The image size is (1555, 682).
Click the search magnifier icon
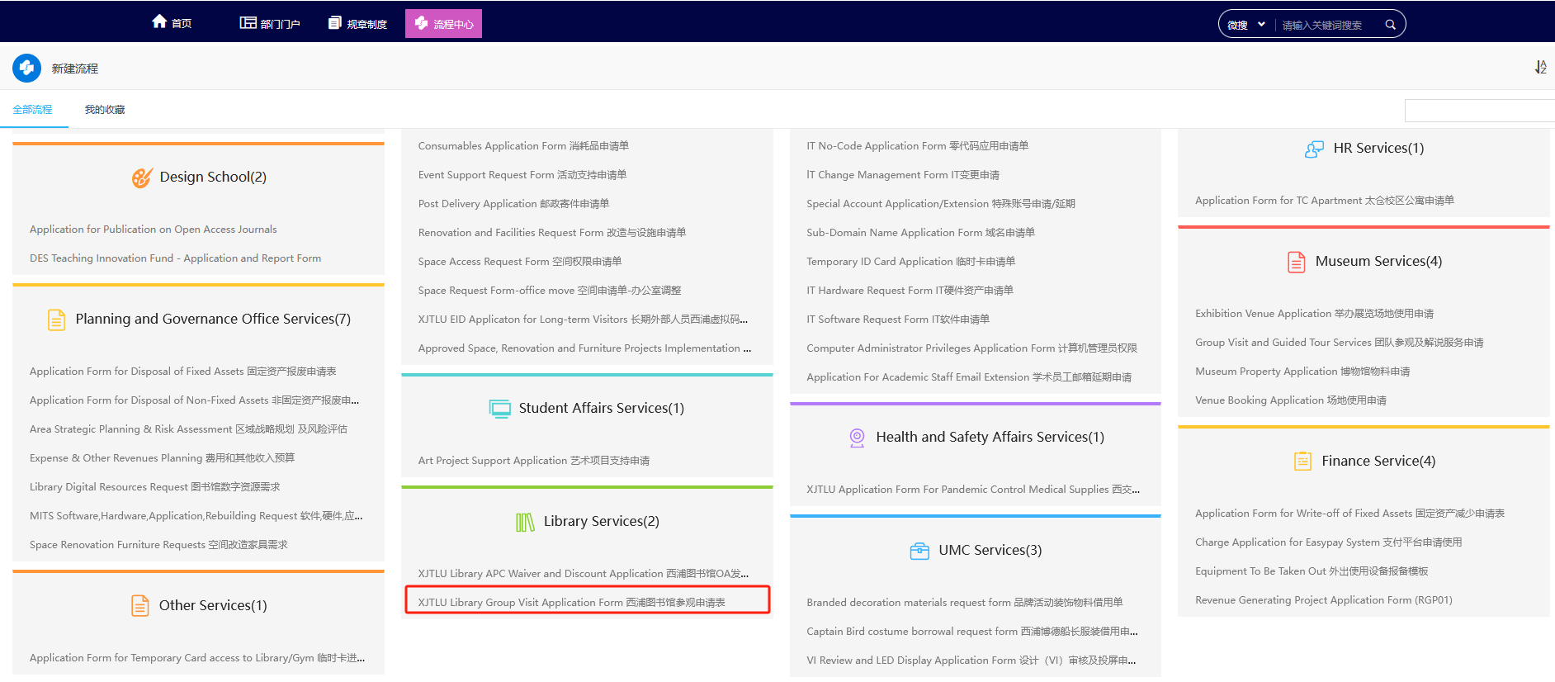[1390, 25]
